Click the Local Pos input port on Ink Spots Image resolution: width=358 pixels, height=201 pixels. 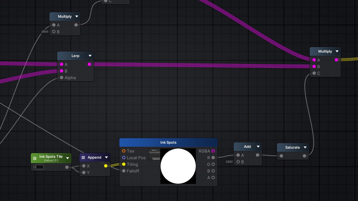(124, 158)
